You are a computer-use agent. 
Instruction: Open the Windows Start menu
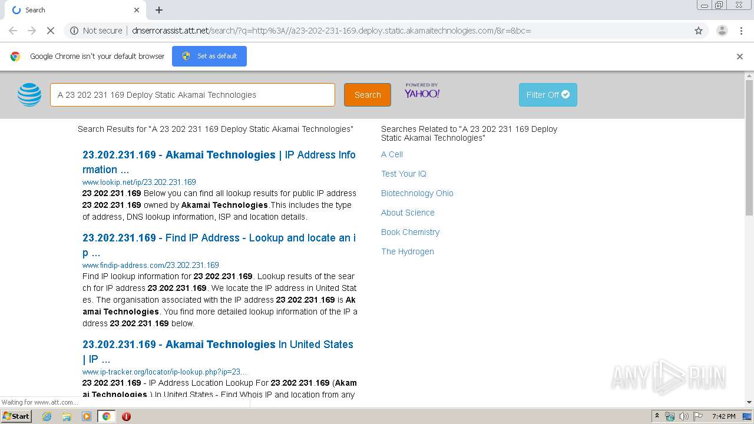pos(16,416)
